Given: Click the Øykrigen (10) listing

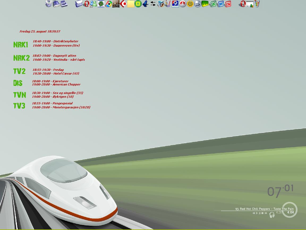Looking at the screenshot, I should tap(53, 96).
